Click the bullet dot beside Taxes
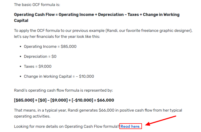201x132 pixels. point(20,66)
